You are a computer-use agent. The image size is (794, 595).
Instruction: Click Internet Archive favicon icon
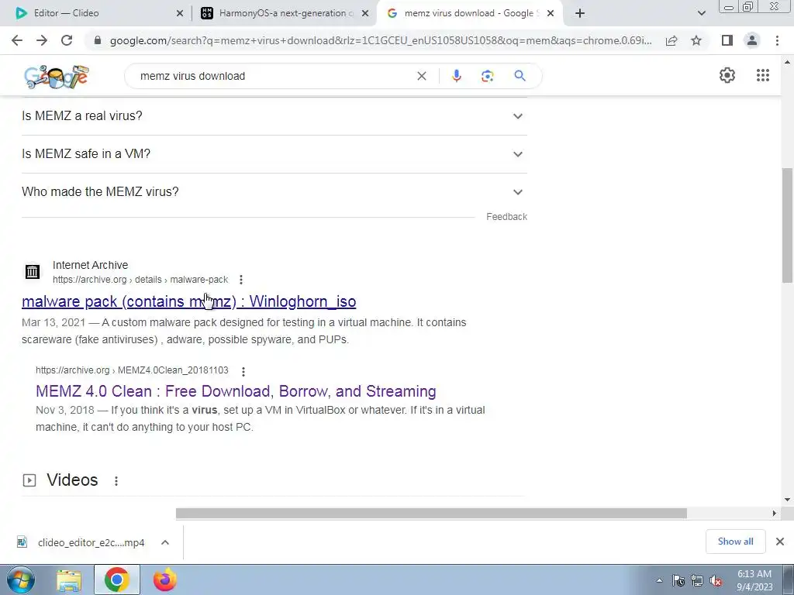(x=33, y=272)
